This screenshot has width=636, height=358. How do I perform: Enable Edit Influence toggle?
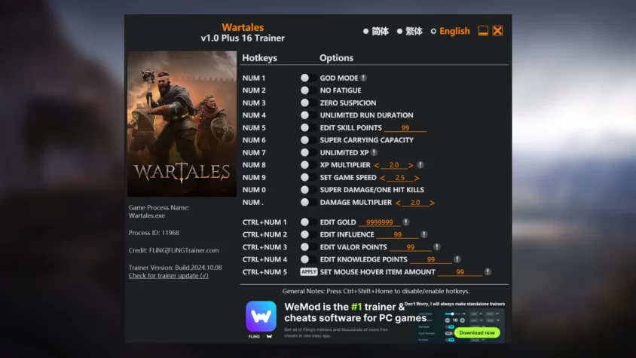pyautogui.click(x=308, y=234)
